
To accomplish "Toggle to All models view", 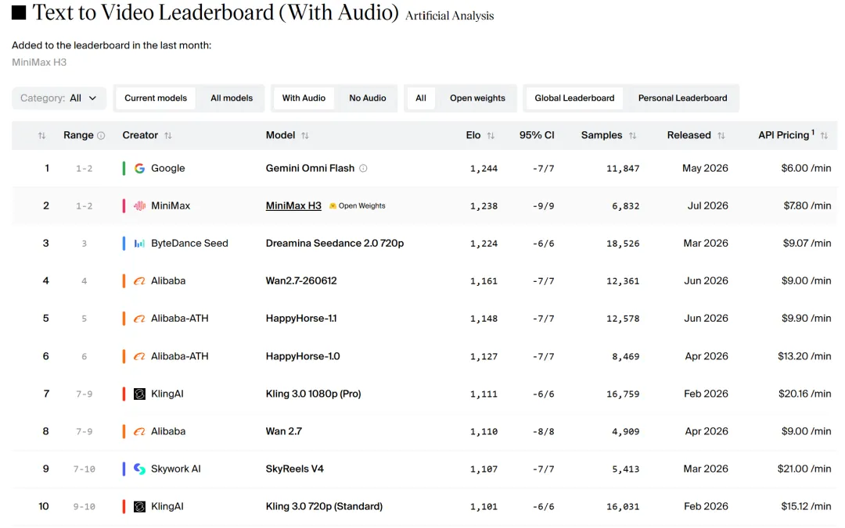I will click(x=232, y=98).
